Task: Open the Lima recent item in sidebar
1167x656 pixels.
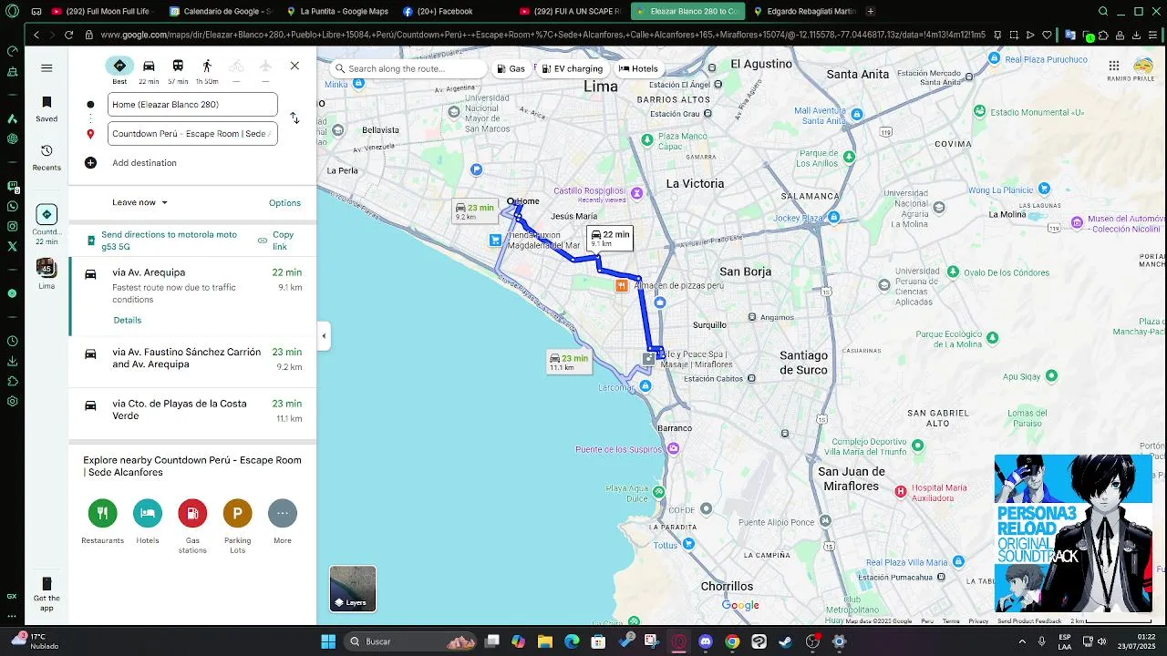Action: click(46, 274)
